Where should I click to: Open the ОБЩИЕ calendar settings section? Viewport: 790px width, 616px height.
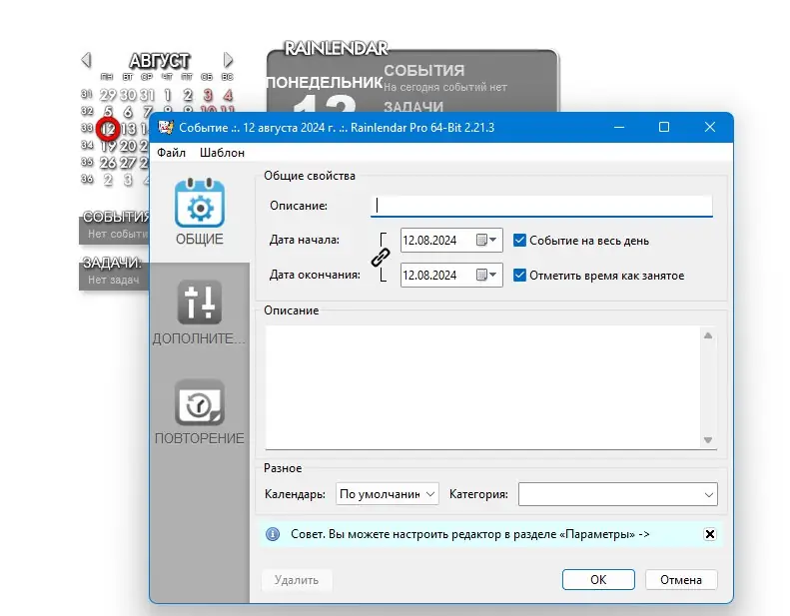pos(200,212)
